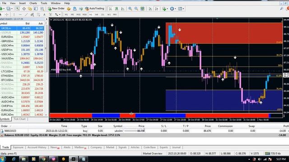This screenshot has height=162, width=289.
Task: Sort Market Watch by Bid column header
Action: click(27, 23)
